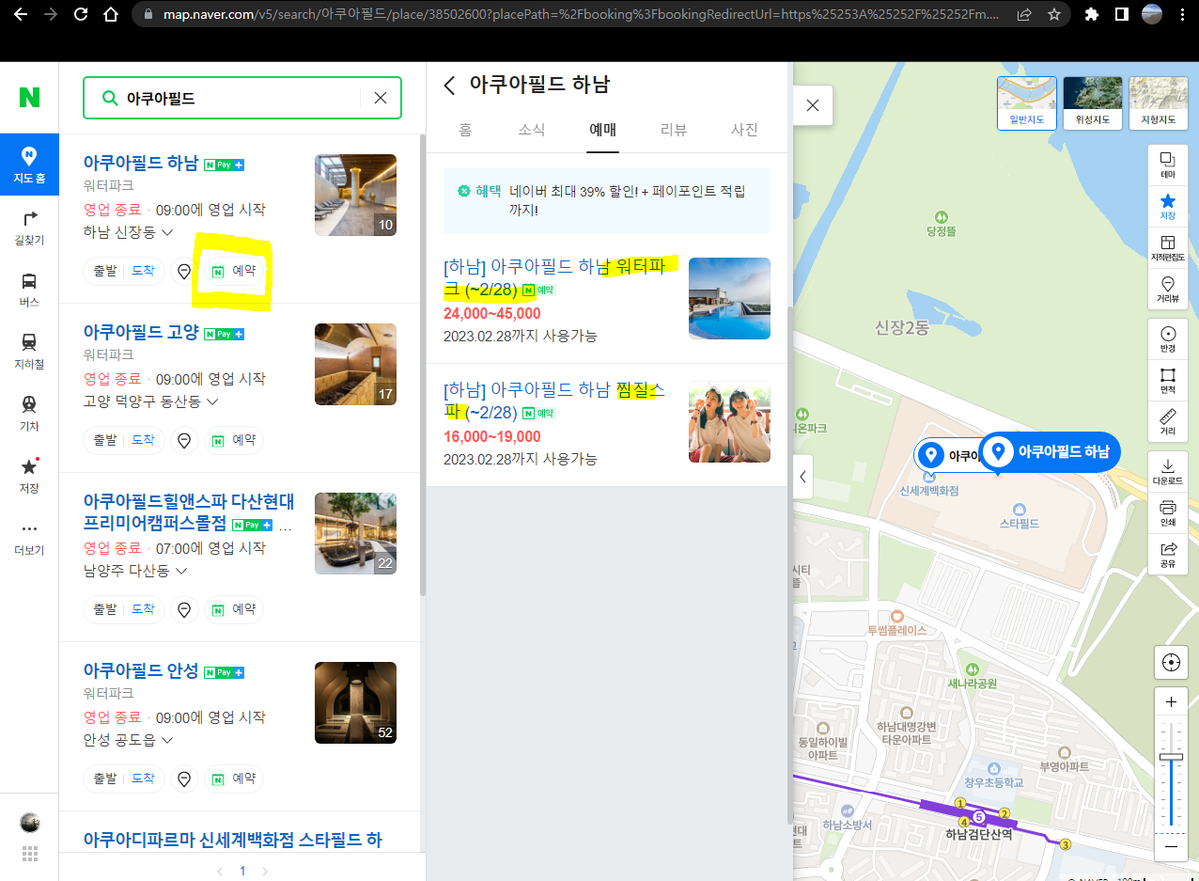
Task: Go back from the 아쿠아필드 하남 detail panel
Action: 449,86
